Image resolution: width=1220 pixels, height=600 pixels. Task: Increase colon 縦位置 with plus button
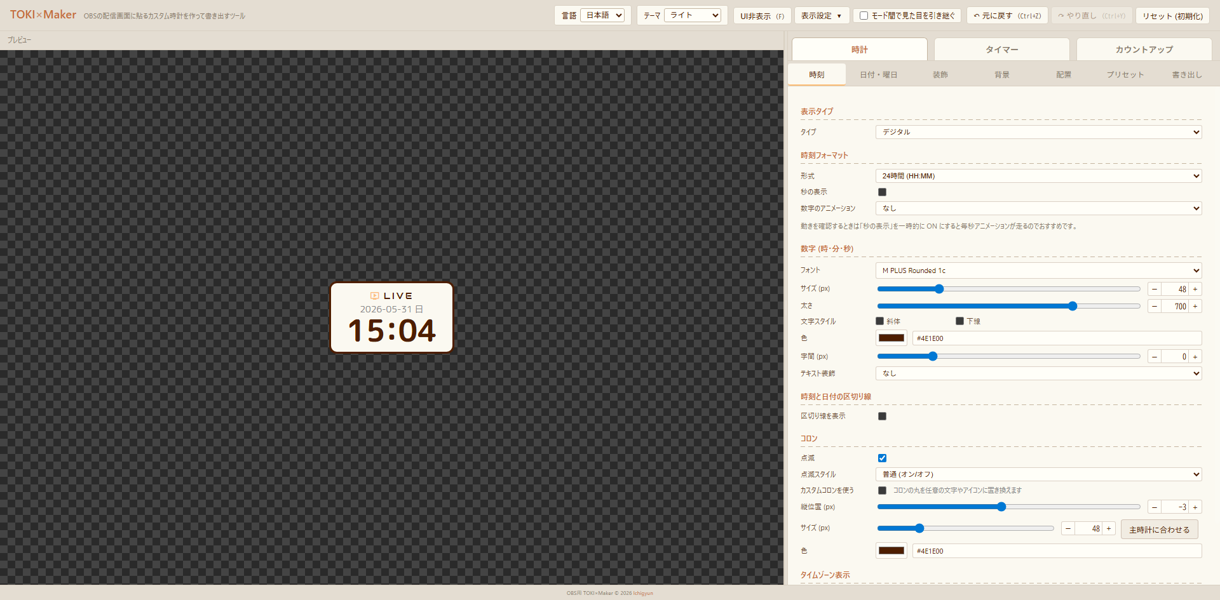(x=1195, y=507)
